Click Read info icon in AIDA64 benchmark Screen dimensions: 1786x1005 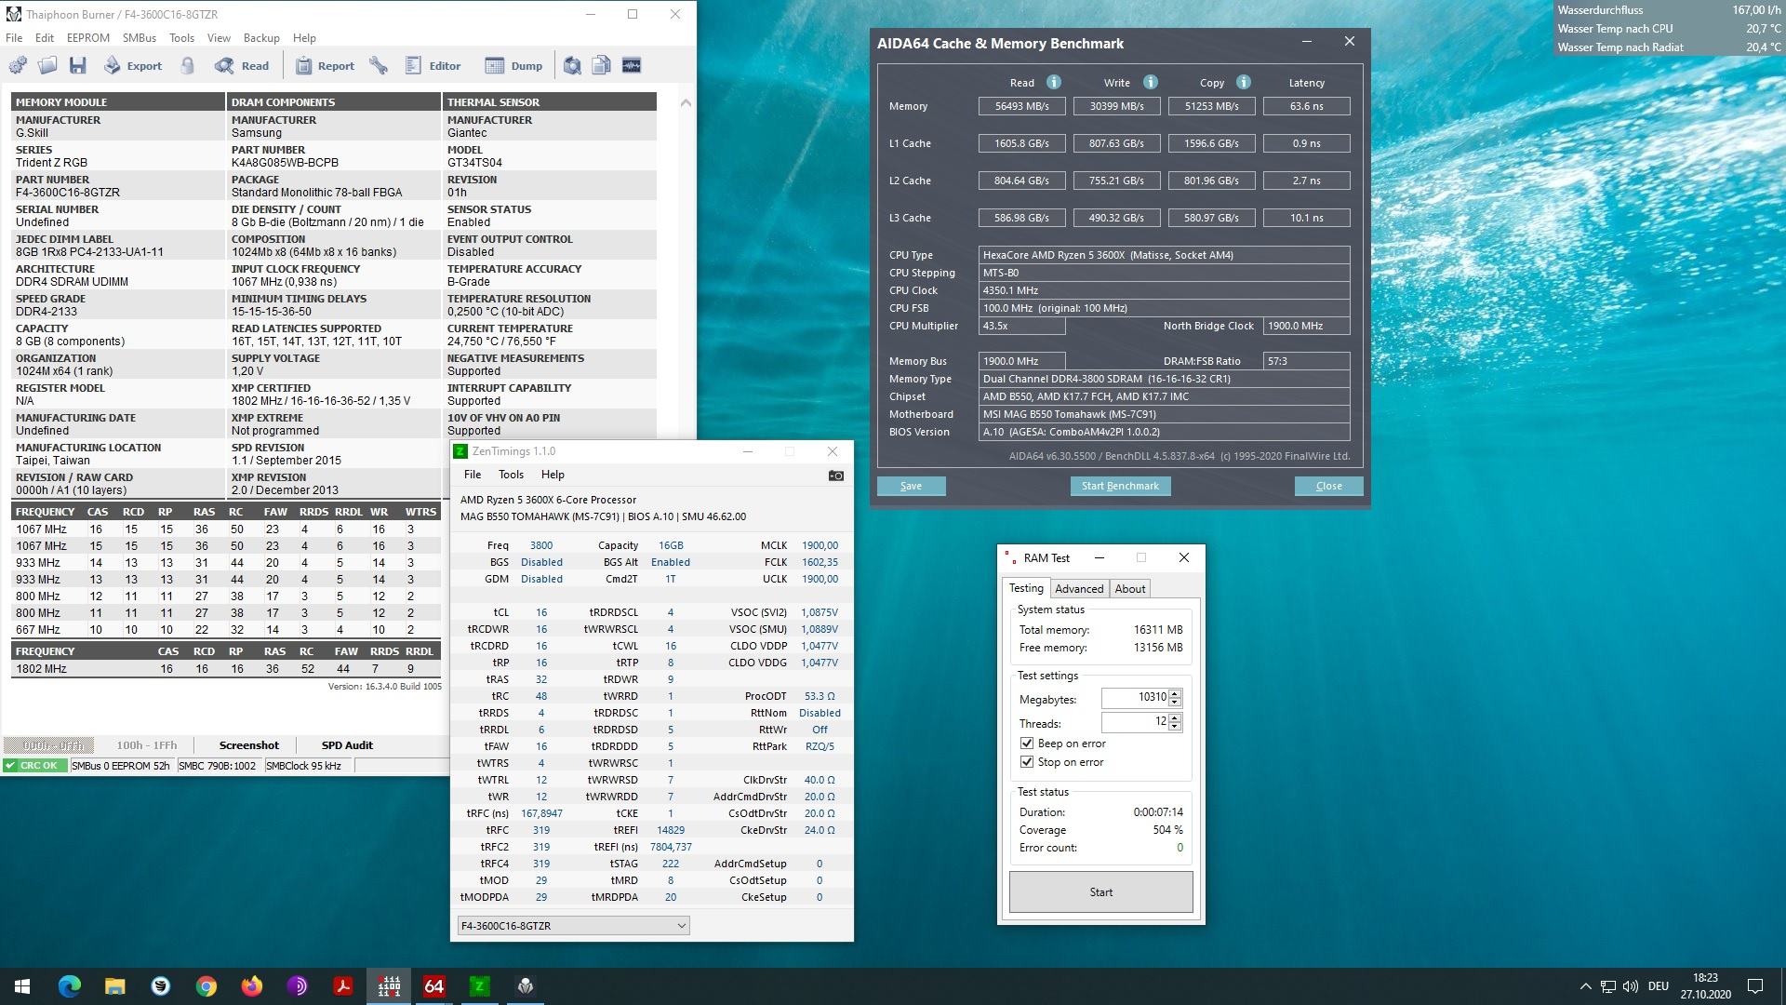(1054, 82)
